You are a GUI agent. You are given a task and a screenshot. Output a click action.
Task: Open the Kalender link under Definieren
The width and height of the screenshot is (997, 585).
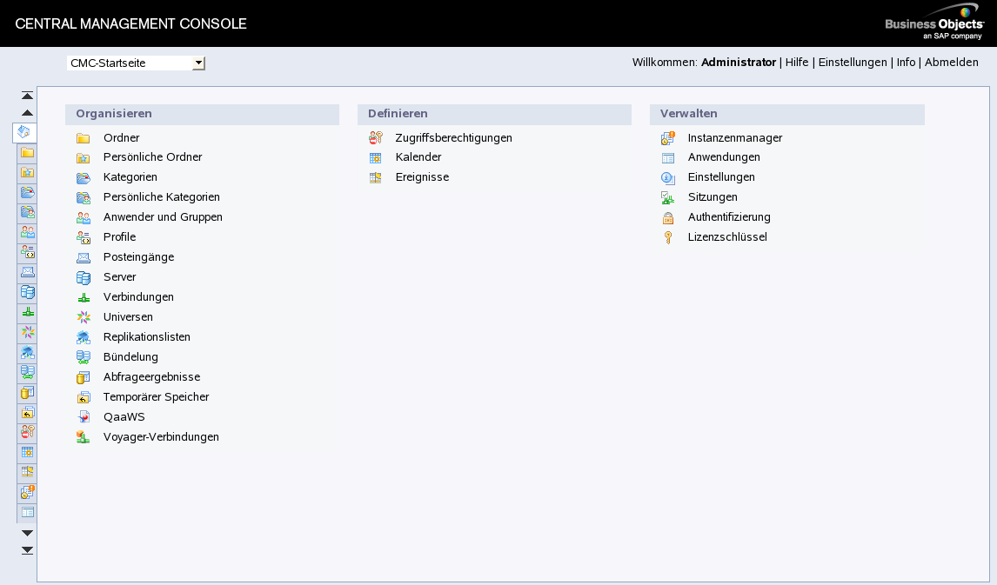coord(418,157)
